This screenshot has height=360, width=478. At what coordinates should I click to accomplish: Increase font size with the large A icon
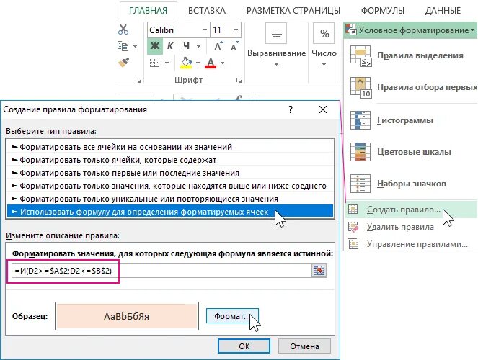click(218, 46)
